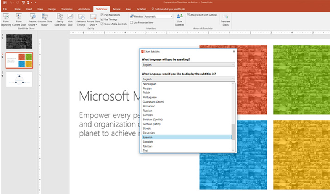
Task: Click the Save icon in title bar
Action: click(x=5, y=3)
